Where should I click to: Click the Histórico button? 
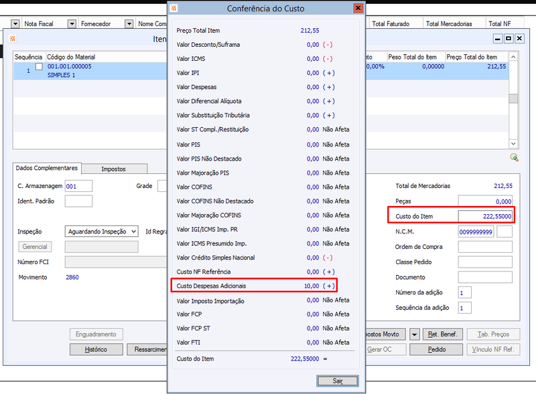pos(96,350)
